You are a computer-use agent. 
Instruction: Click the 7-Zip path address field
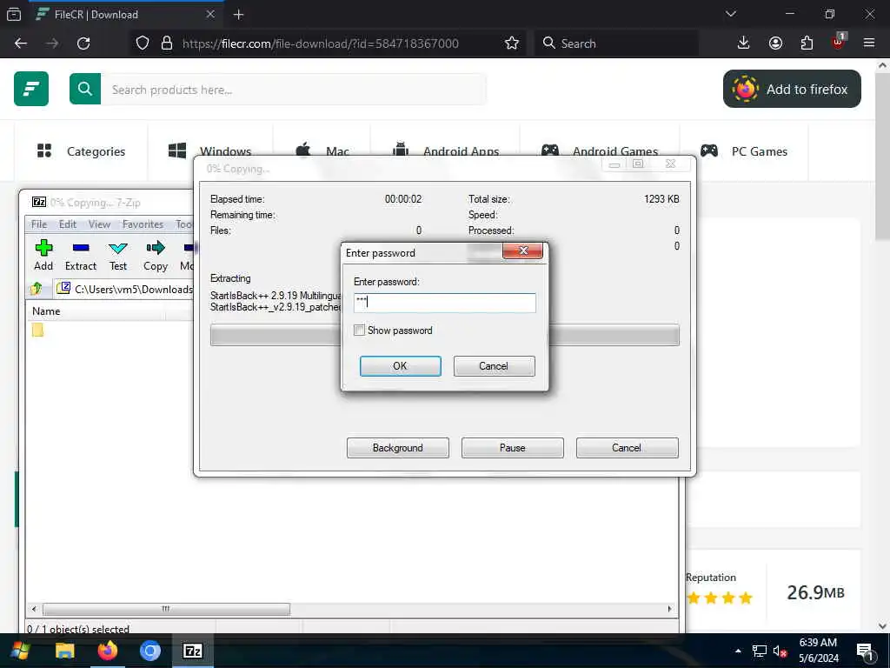[123, 289]
